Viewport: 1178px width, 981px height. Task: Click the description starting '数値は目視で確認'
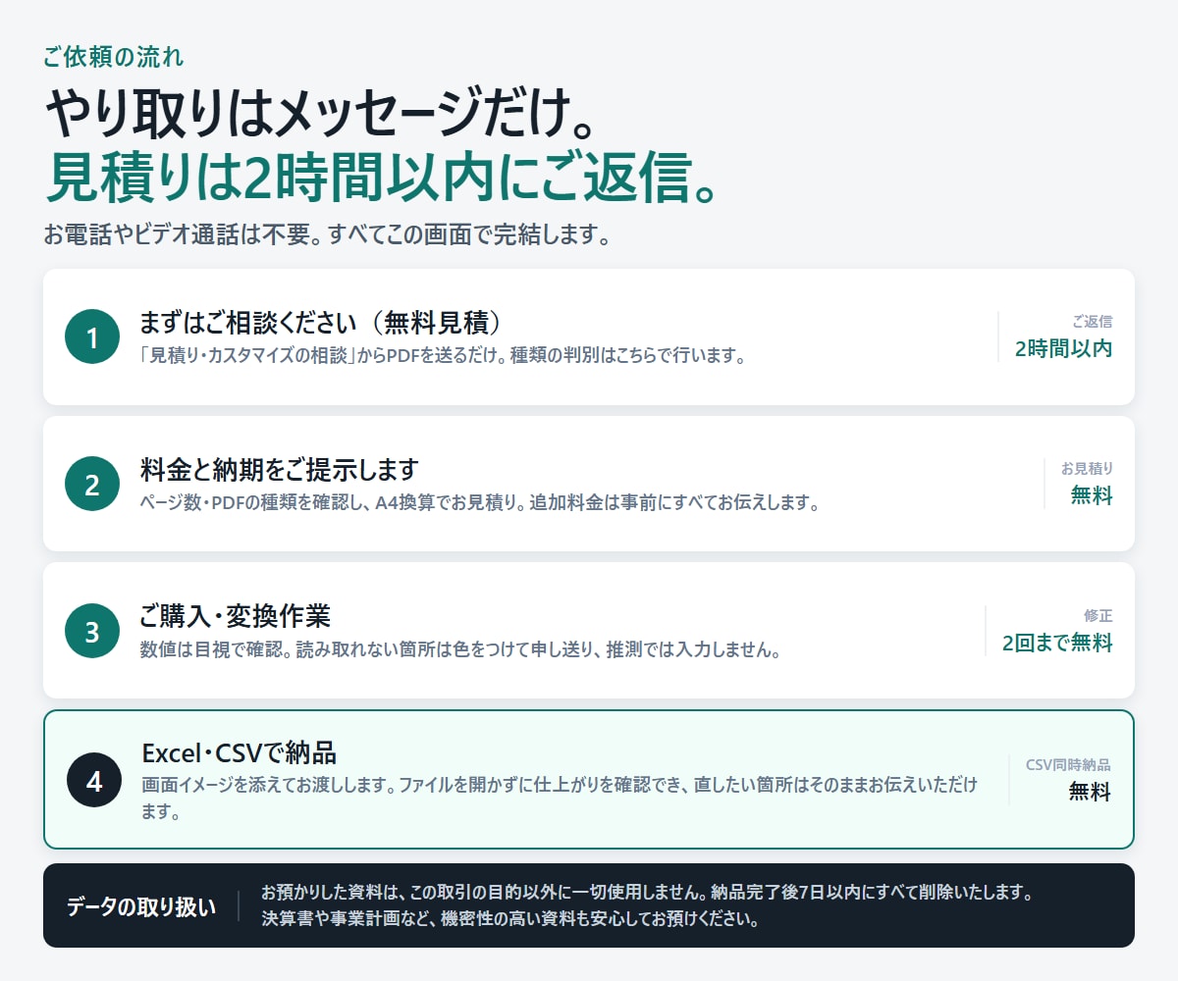point(460,649)
